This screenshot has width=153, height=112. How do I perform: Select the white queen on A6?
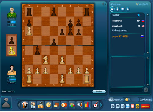(x=29, y=31)
